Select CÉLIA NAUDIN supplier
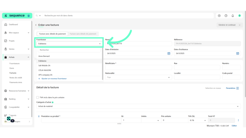 coord(69,70)
